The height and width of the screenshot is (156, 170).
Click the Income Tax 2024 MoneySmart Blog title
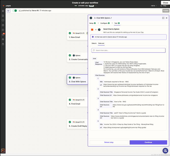129,124
